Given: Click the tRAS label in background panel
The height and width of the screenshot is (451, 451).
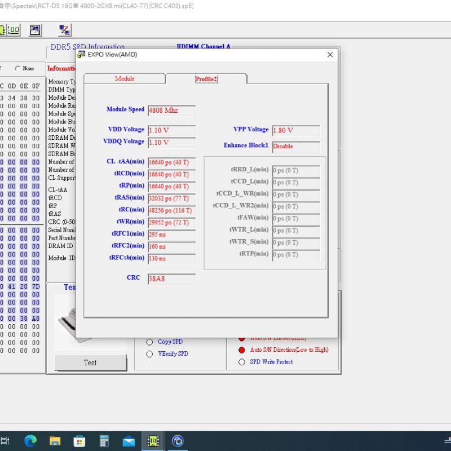Looking at the screenshot, I should tap(55, 214).
